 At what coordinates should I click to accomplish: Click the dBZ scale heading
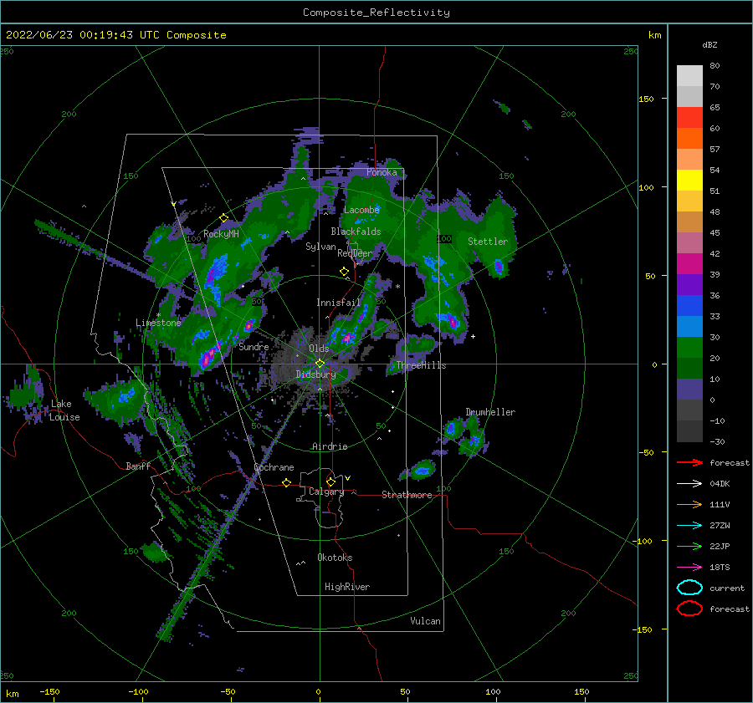[x=709, y=44]
